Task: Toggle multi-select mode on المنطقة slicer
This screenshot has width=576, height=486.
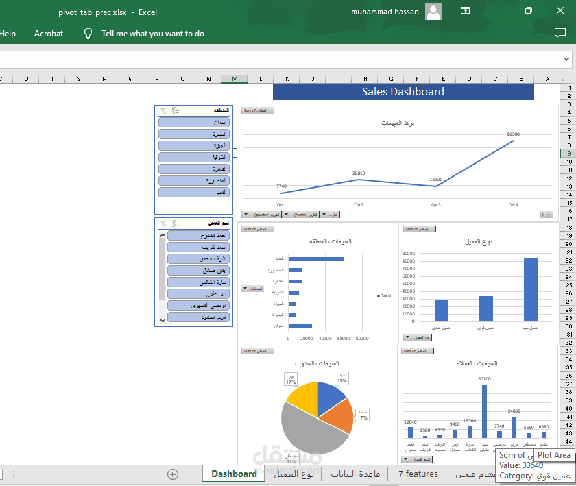Action: [x=174, y=110]
